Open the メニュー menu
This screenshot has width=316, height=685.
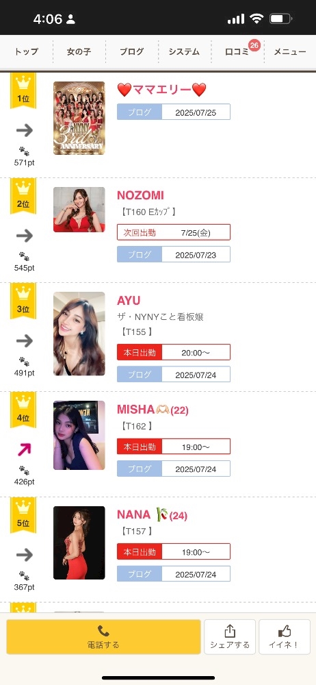[290, 51]
